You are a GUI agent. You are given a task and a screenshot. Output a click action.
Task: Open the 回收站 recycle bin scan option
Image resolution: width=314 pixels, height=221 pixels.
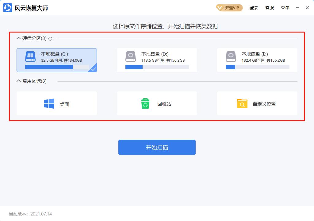[x=145, y=103]
